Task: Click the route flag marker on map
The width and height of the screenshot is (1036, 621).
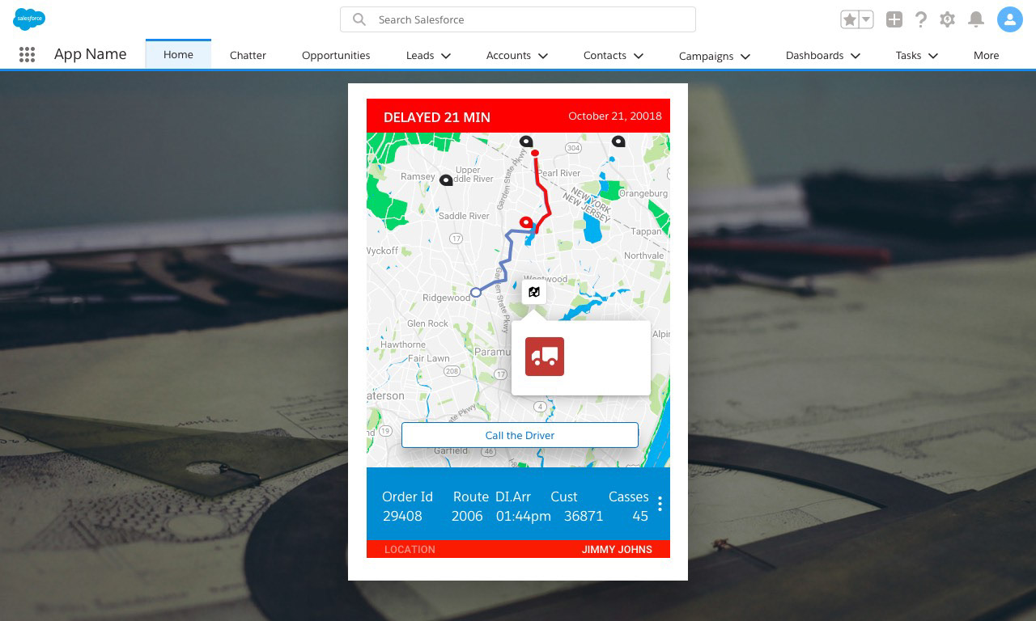Action: click(533, 292)
